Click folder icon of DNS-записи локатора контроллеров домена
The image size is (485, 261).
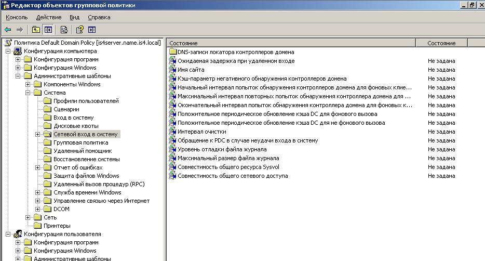coord(172,52)
